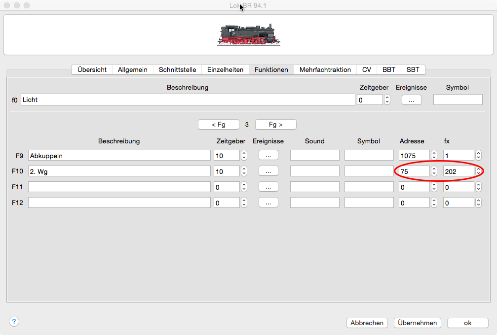This screenshot has width=497, height=335.
Task: Go to previous function group '< Fg'
Action: (218, 125)
